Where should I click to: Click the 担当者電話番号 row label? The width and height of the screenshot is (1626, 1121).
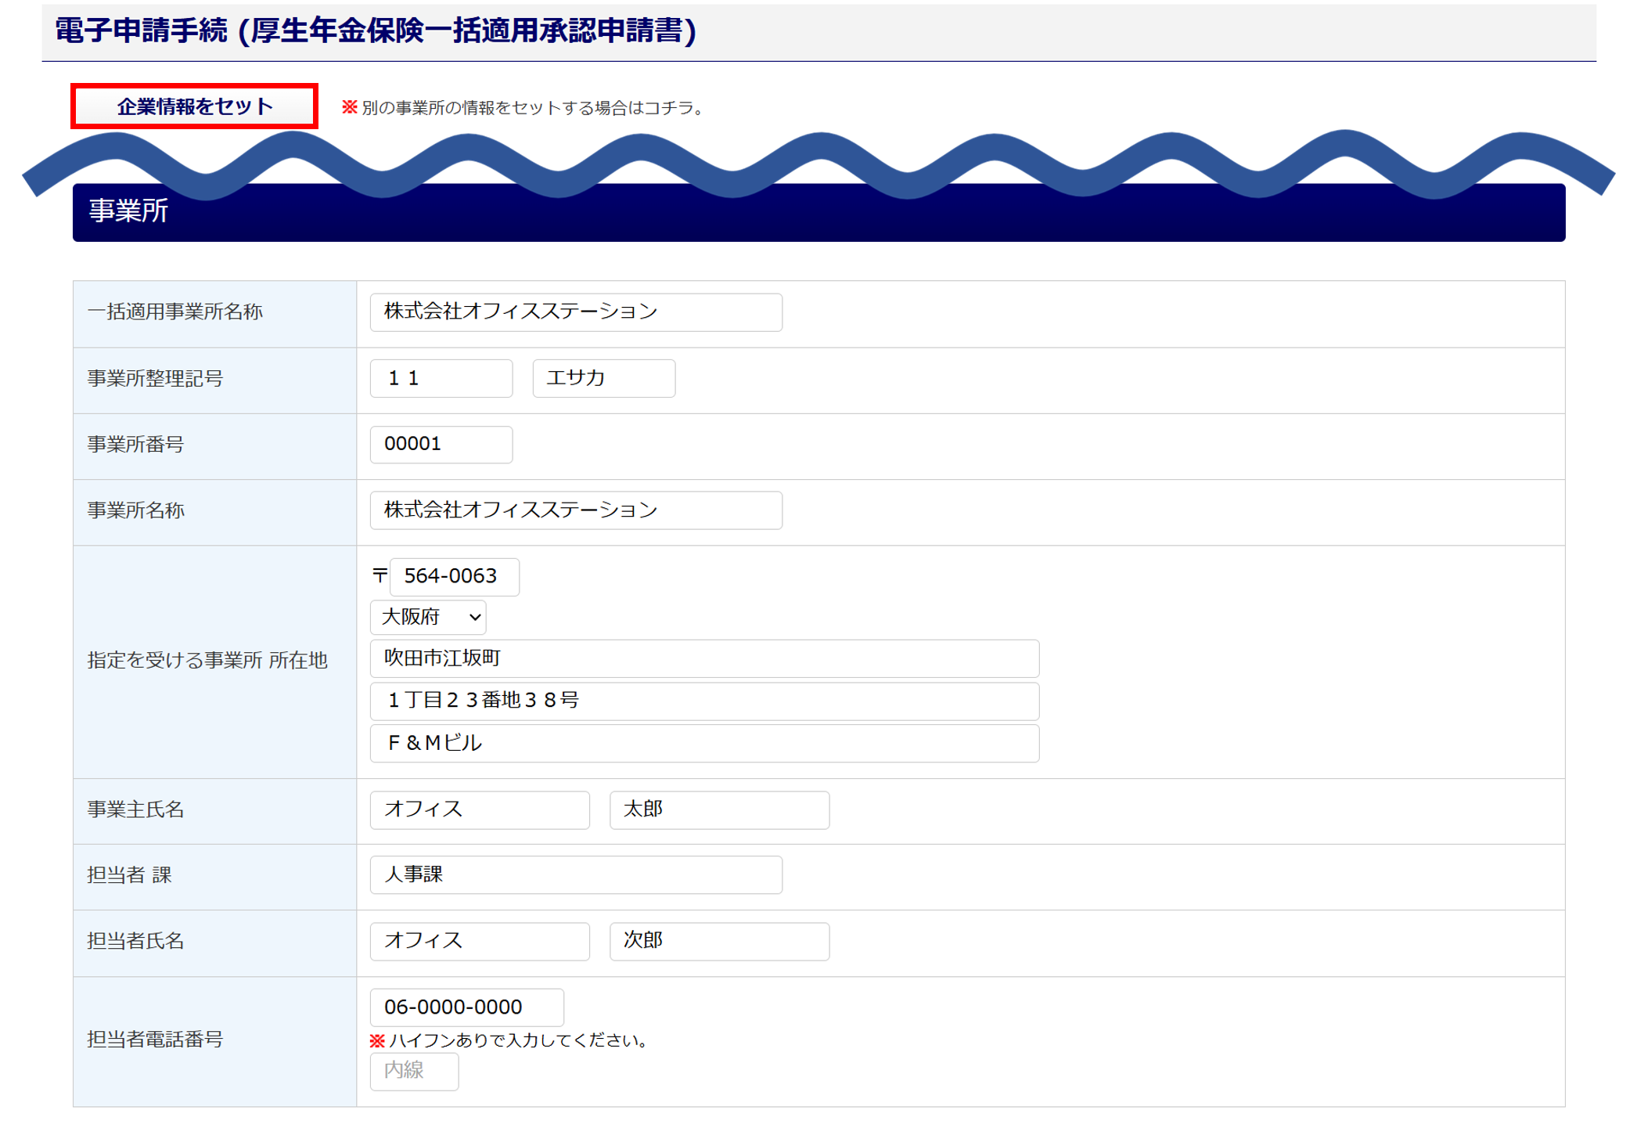point(155,1040)
